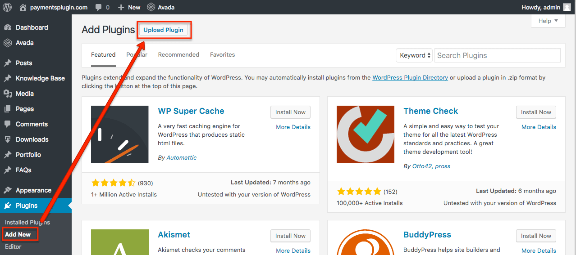
Task: Open More Details for WP Super Cache
Action: [293, 127]
